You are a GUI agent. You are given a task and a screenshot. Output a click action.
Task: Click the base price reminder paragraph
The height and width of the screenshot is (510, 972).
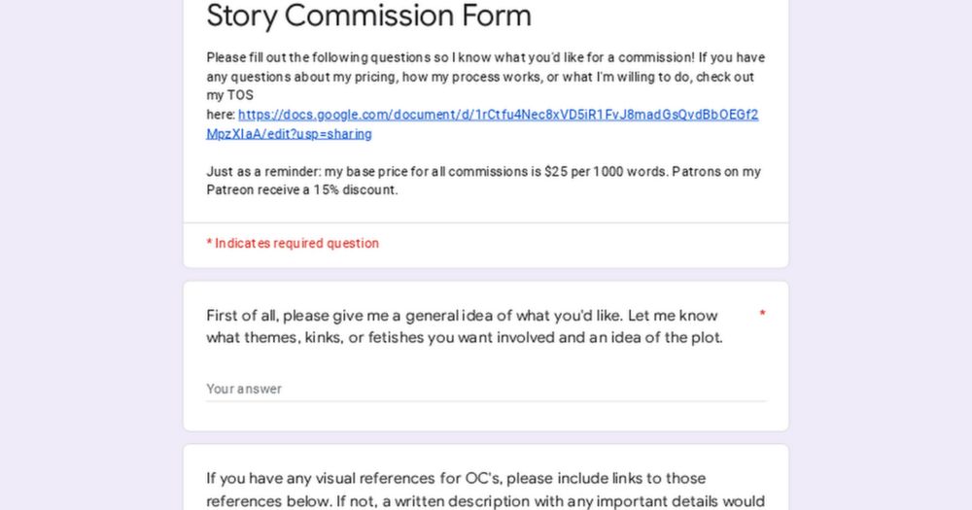483,181
